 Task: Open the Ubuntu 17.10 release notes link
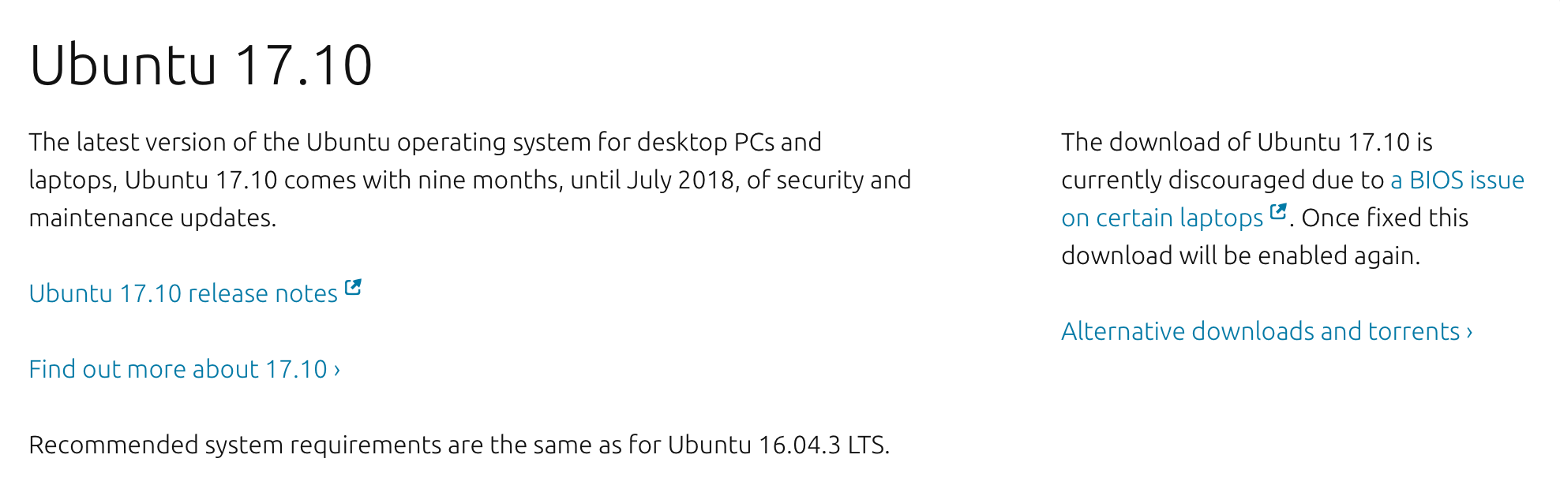183,293
